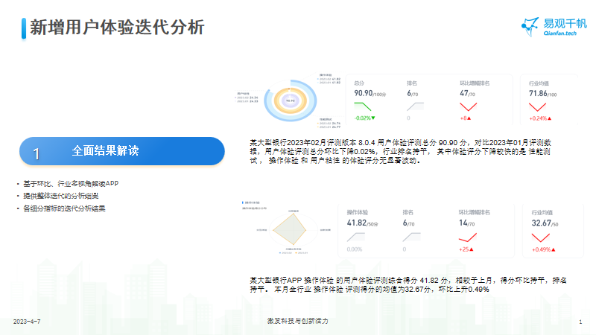Click the gray flat sparkline under top 排名 6/70

tap(415, 106)
